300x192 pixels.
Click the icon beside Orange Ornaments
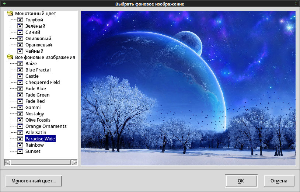click(x=20, y=126)
